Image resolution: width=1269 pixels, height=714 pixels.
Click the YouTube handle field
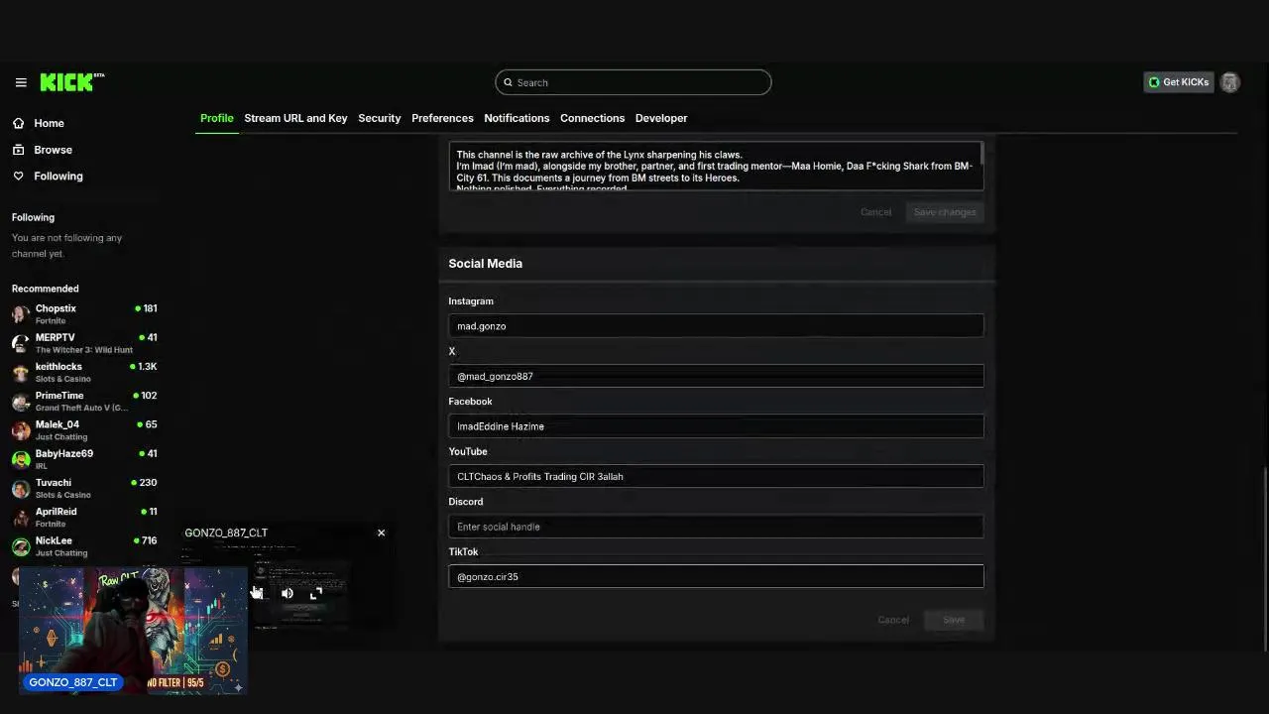[716, 476]
